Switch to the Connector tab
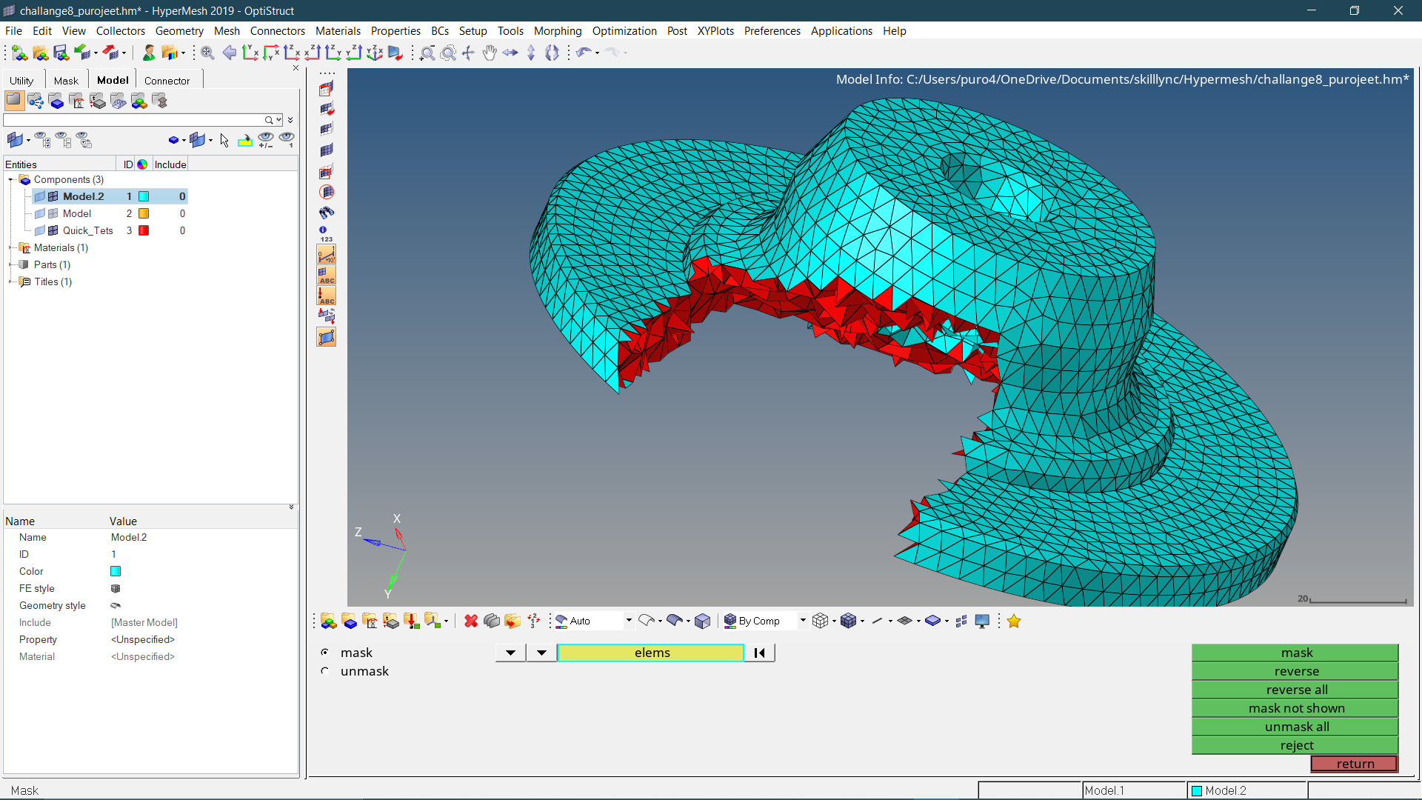This screenshot has width=1422, height=800. [x=168, y=80]
